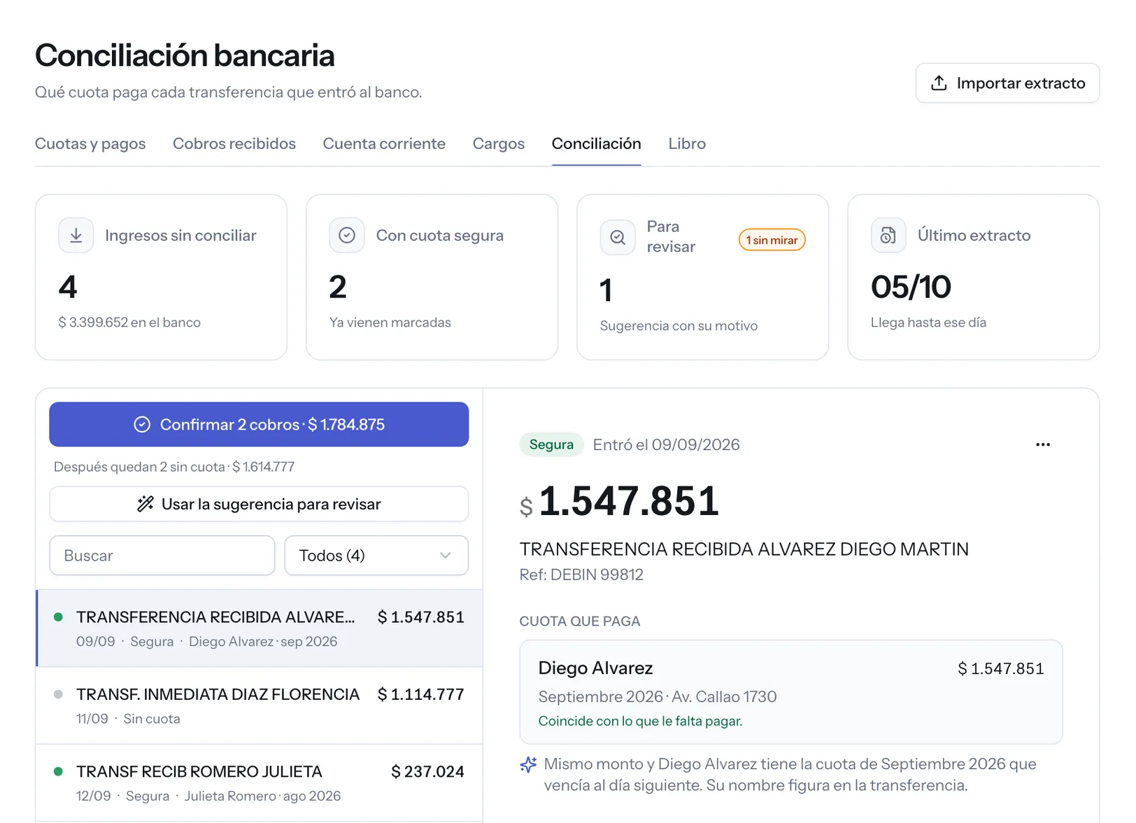Click the Último extracto 05/10 card
The width and height of the screenshot is (1136, 823).
(973, 277)
